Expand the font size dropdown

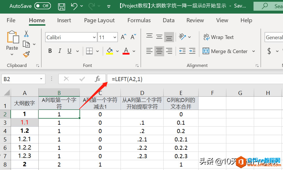pyautogui.click(x=115, y=37)
